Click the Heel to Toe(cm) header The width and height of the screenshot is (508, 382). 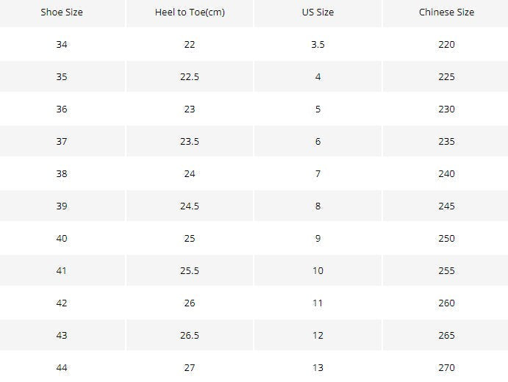[x=190, y=12]
